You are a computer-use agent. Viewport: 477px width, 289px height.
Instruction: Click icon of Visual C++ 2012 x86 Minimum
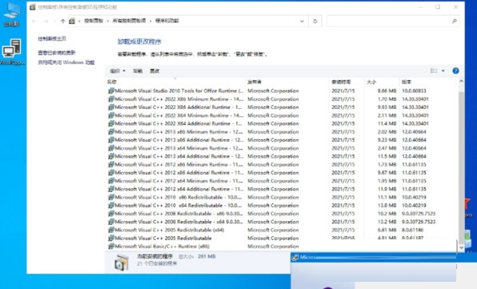[x=111, y=165]
